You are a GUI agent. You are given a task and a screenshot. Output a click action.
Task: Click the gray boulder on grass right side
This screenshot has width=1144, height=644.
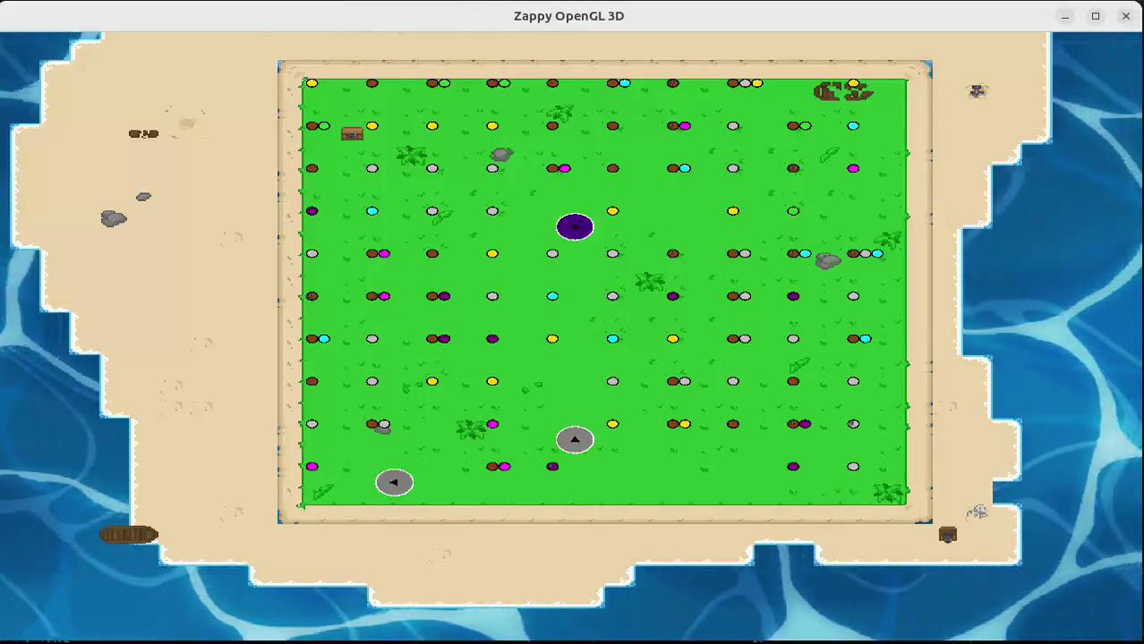point(828,261)
